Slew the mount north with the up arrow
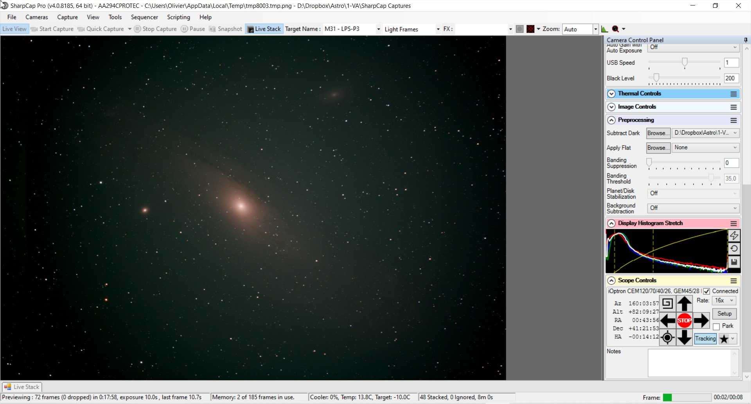751x404 pixels. (684, 304)
